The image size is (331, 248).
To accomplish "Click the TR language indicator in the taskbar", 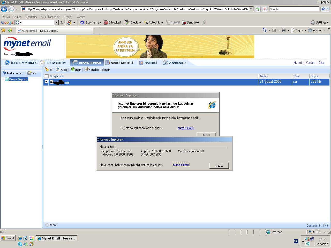I will click(x=296, y=241).
